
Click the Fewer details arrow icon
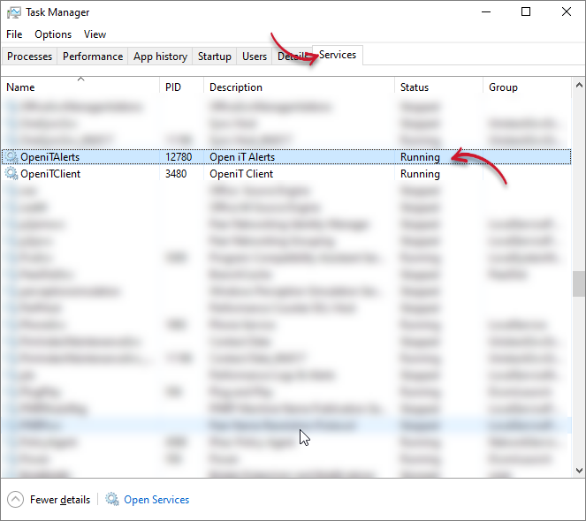(16, 500)
